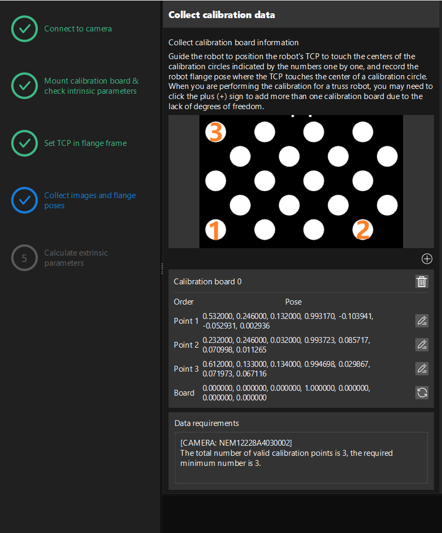Select Set TCP in flange frame step

click(85, 143)
